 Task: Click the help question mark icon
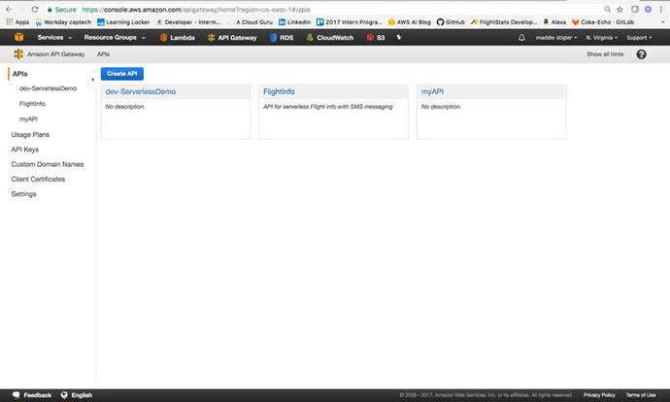click(641, 54)
